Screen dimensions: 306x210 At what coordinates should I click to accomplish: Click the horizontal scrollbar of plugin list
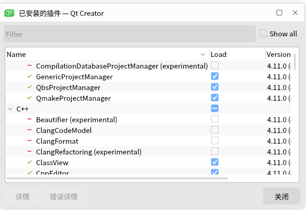(117, 178)
